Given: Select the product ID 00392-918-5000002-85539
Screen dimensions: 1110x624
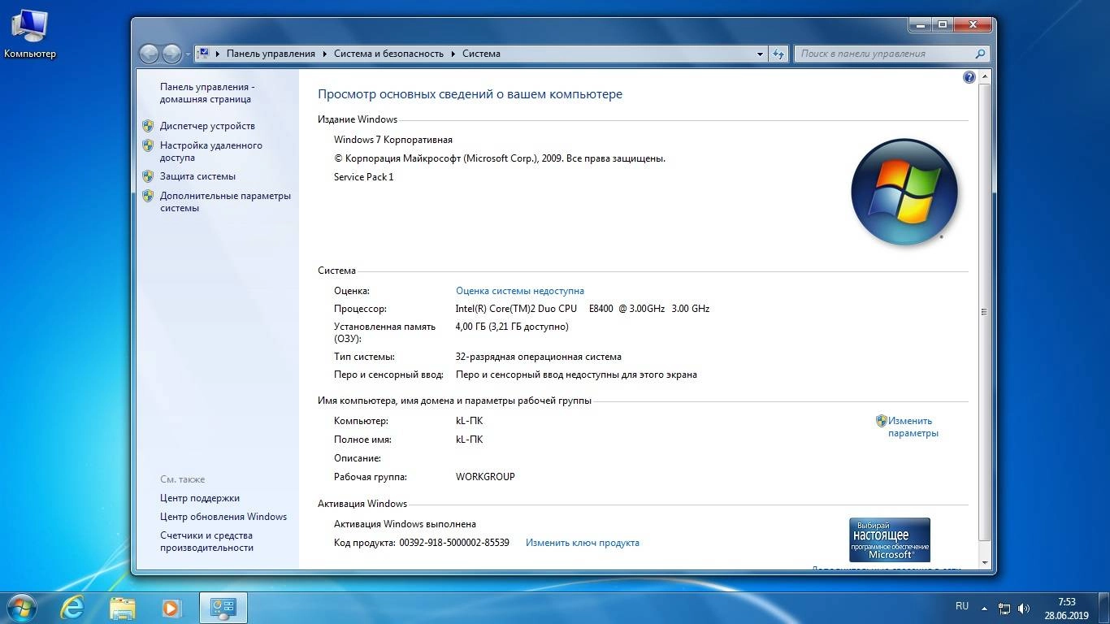Looking at the screenshot, I should click(454, 543).
